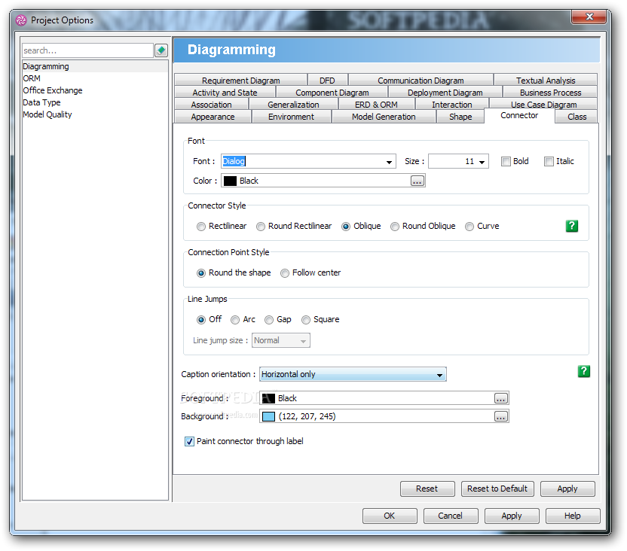Switch to the Class tab
The height and width of the screenshot is (551, 627).
pos(577,117)
